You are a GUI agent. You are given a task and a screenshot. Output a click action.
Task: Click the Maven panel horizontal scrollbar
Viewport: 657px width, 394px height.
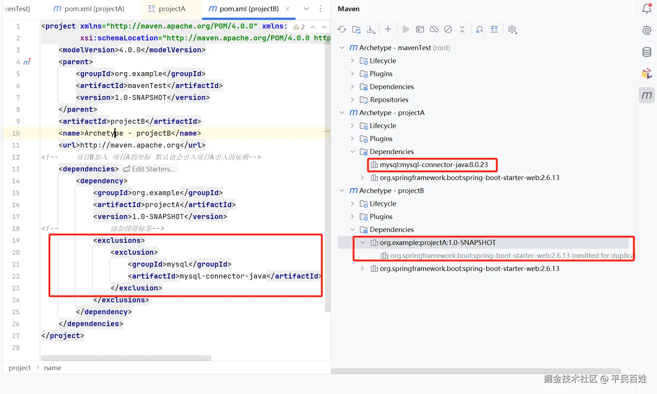[476, 371]
